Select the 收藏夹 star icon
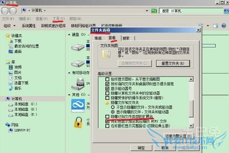 [x=8, y=36]
